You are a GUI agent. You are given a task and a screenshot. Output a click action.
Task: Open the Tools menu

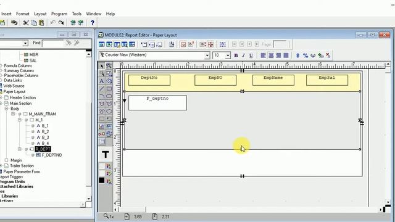tap(77, 14)
